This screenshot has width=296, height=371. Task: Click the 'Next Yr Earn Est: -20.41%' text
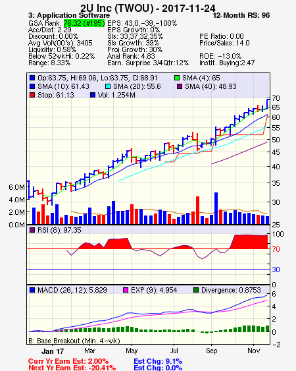click(72, 368)
